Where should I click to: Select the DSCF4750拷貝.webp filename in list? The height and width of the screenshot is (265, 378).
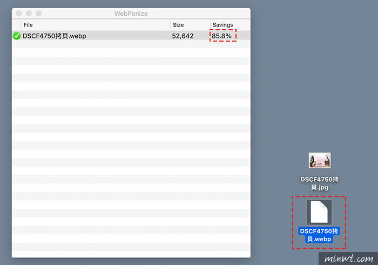click(x=54, y=36)
